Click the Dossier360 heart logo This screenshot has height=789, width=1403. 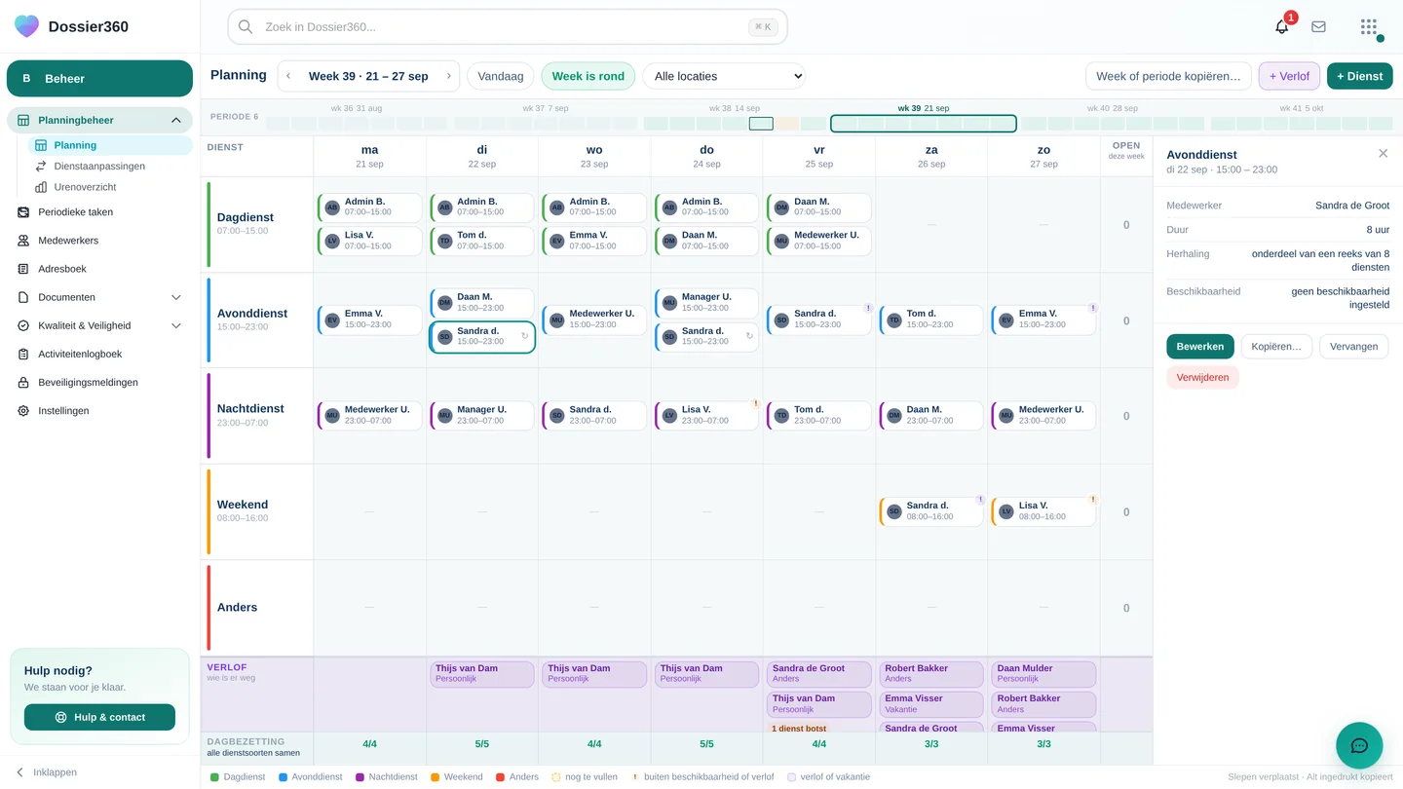click(27, 26)
